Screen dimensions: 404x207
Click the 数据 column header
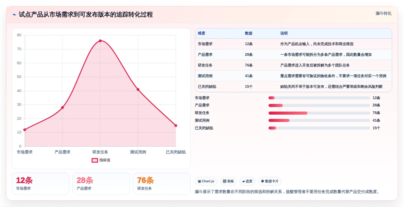pyautogui.click(x=249, y=34)
